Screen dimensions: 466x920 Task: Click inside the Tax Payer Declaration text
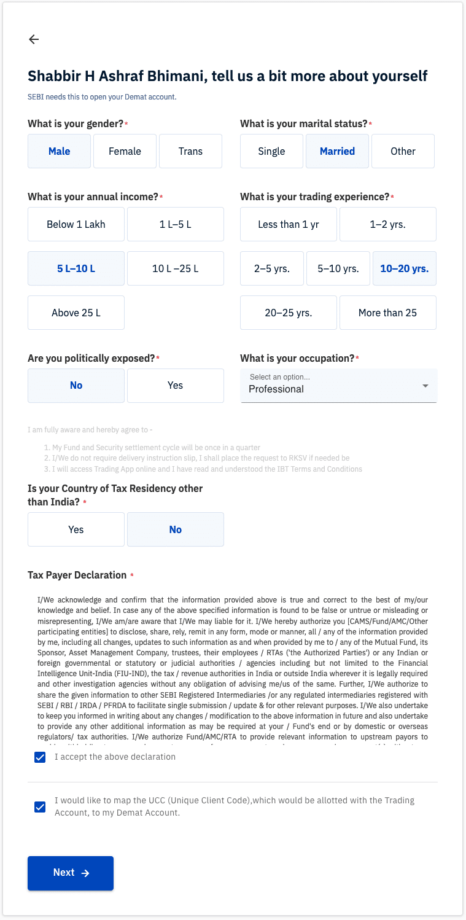[x=233, y=668]
